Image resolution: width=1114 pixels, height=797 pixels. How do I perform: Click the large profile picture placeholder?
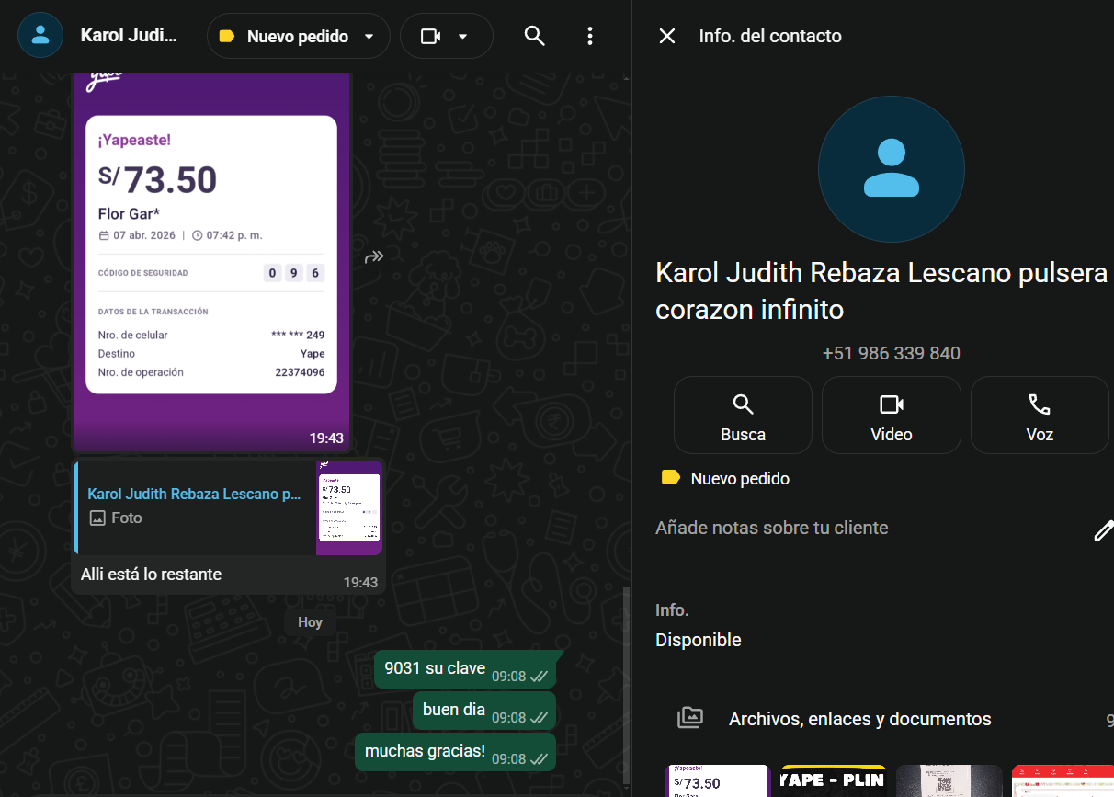point(891,169)
